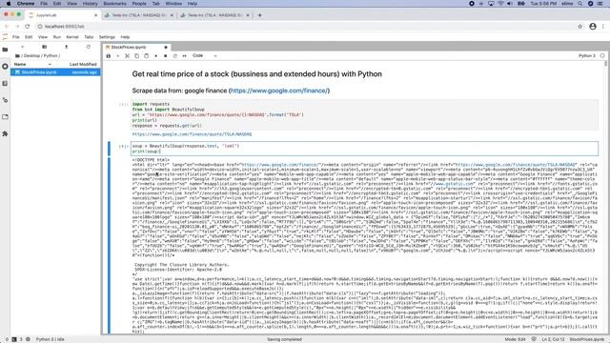Open the Commands palette sidebar icon
Screen dimensions: 610x343
click(x=5, y=84)
